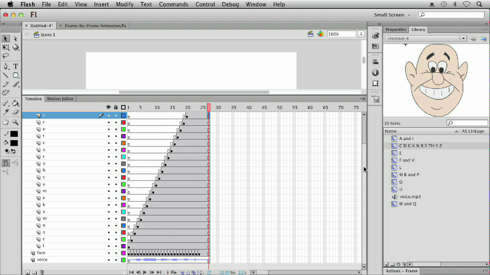The image size is (490, 275).
Task: Toggle lock dot of voice layer
Action: coord(116,260)
